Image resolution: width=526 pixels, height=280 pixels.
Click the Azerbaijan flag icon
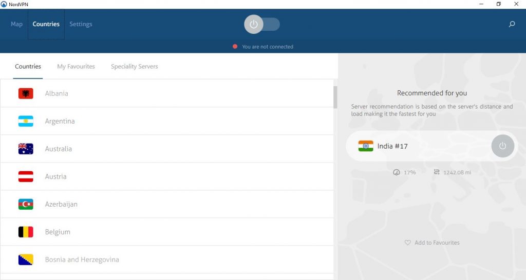point(26,204)
